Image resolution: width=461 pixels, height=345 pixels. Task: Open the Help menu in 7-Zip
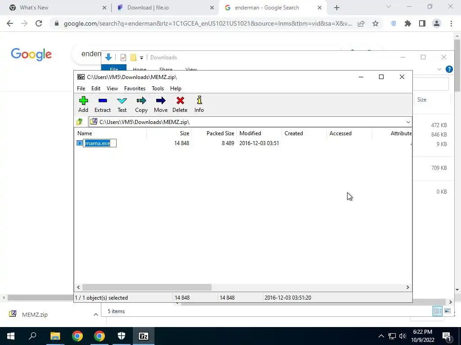coord(176,88)
